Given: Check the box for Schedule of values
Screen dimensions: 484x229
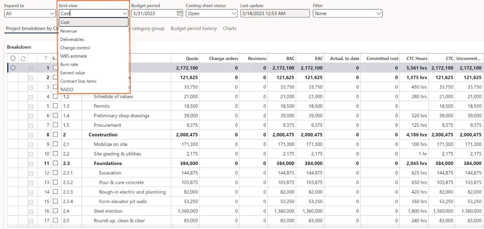Looking at the screenshot, I should 55,96.
